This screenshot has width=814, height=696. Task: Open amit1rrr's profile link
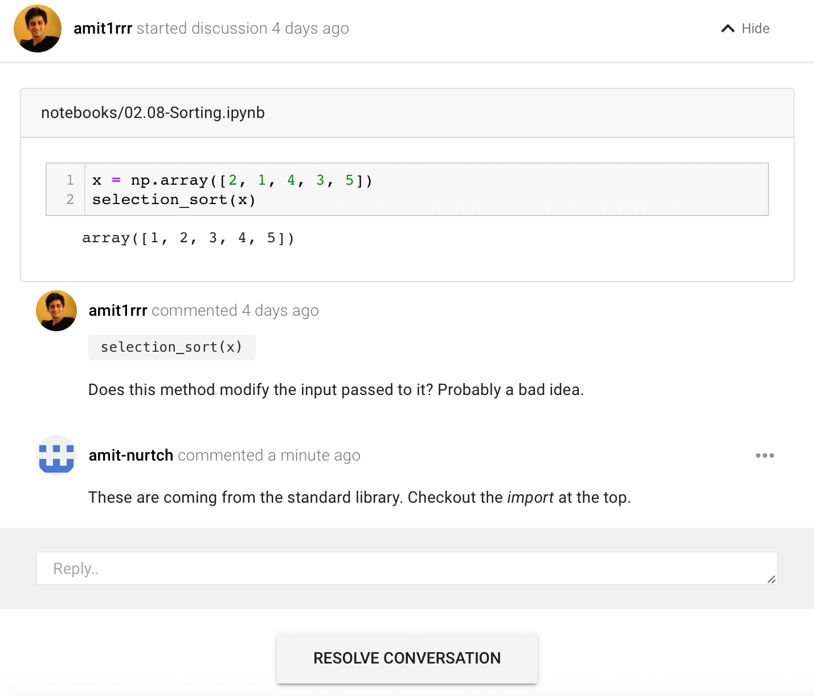click(103, 28)
